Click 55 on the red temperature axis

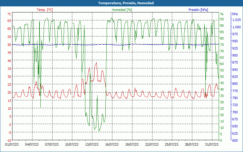(9, 36)
